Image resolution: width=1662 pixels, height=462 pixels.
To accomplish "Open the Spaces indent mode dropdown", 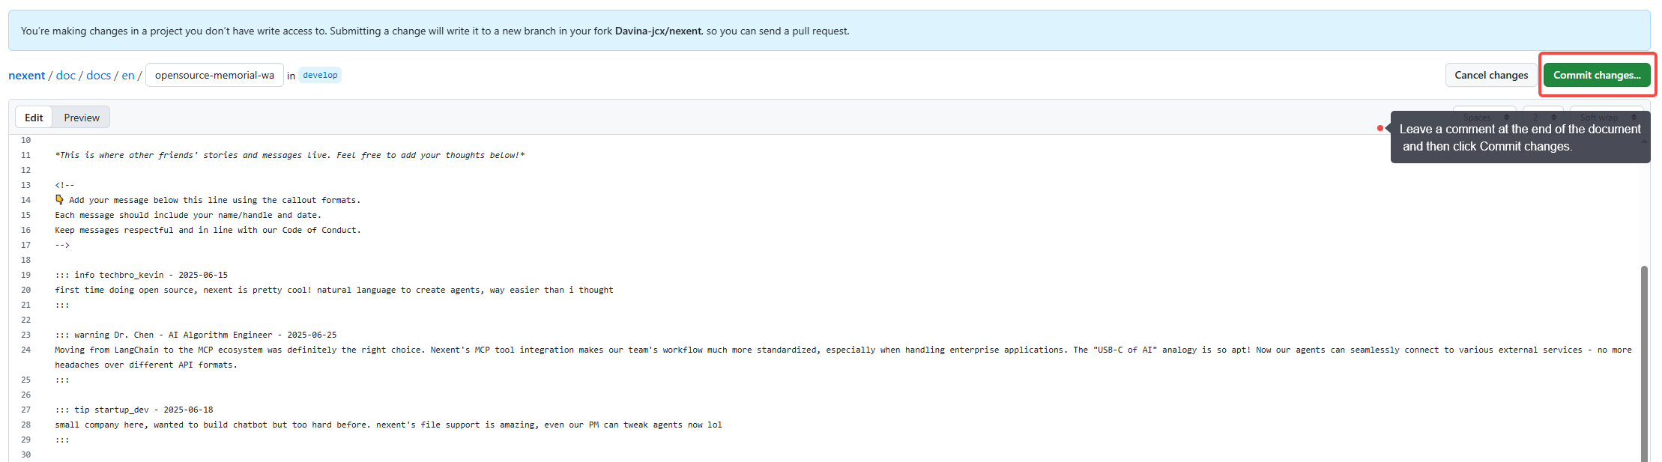I will (1484, 118).
